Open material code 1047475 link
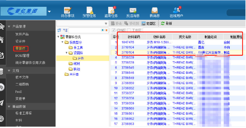The height and width of the screenshot is (128, 246). (x=128, y=42)
